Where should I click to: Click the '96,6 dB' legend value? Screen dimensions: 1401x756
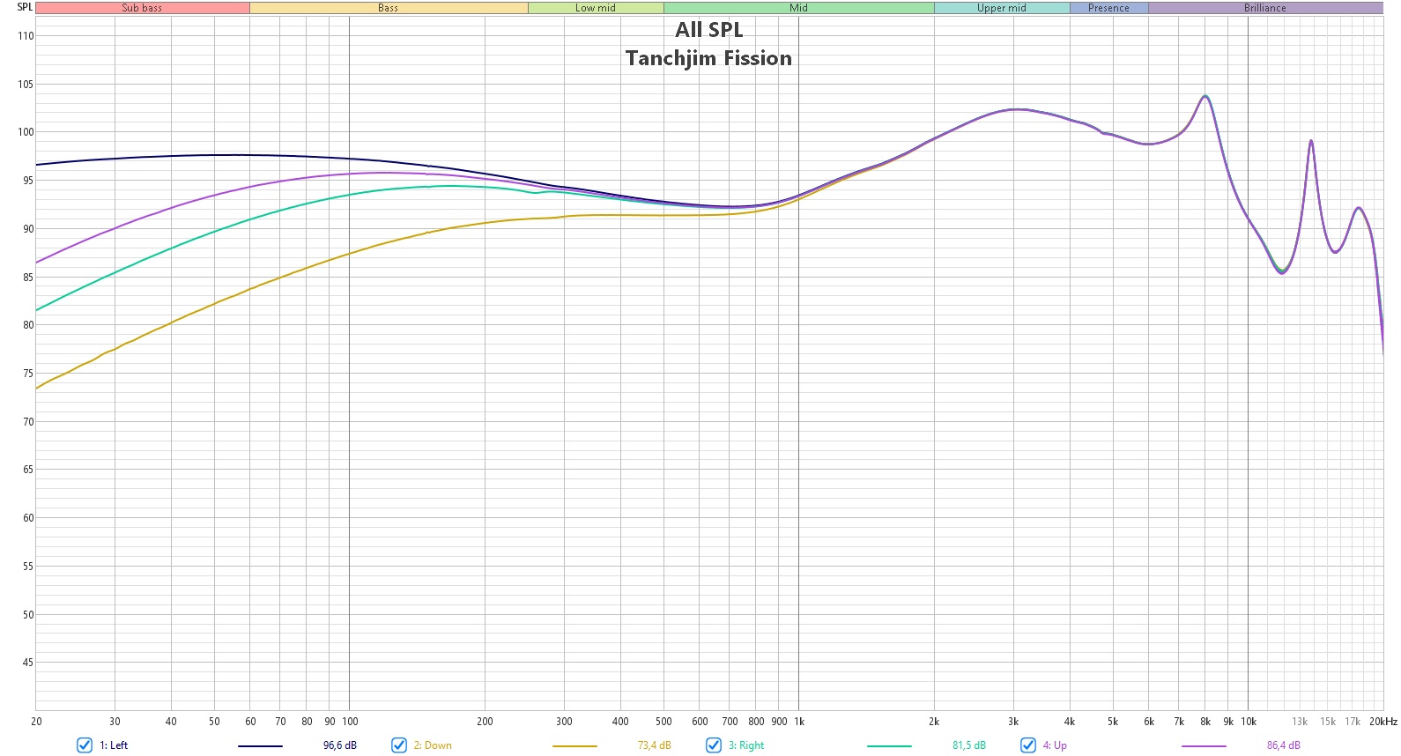coord(340,745)
